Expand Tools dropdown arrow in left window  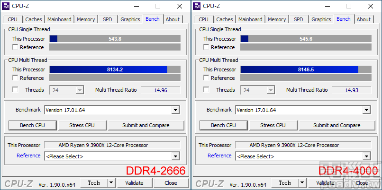point(111,183)
